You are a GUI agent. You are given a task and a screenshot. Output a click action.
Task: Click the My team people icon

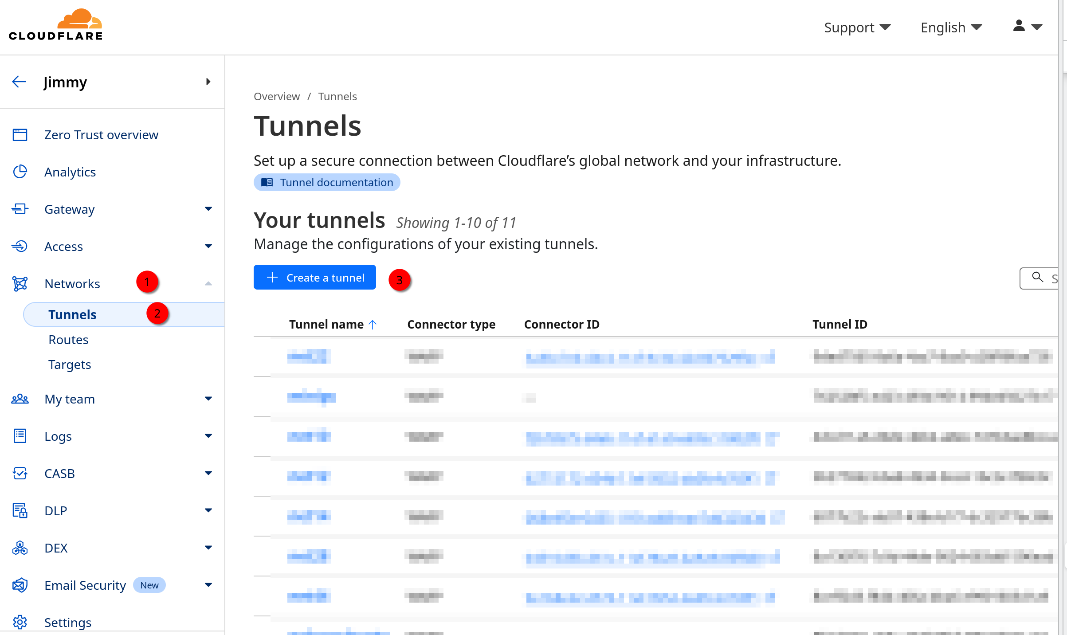[20, 399]
